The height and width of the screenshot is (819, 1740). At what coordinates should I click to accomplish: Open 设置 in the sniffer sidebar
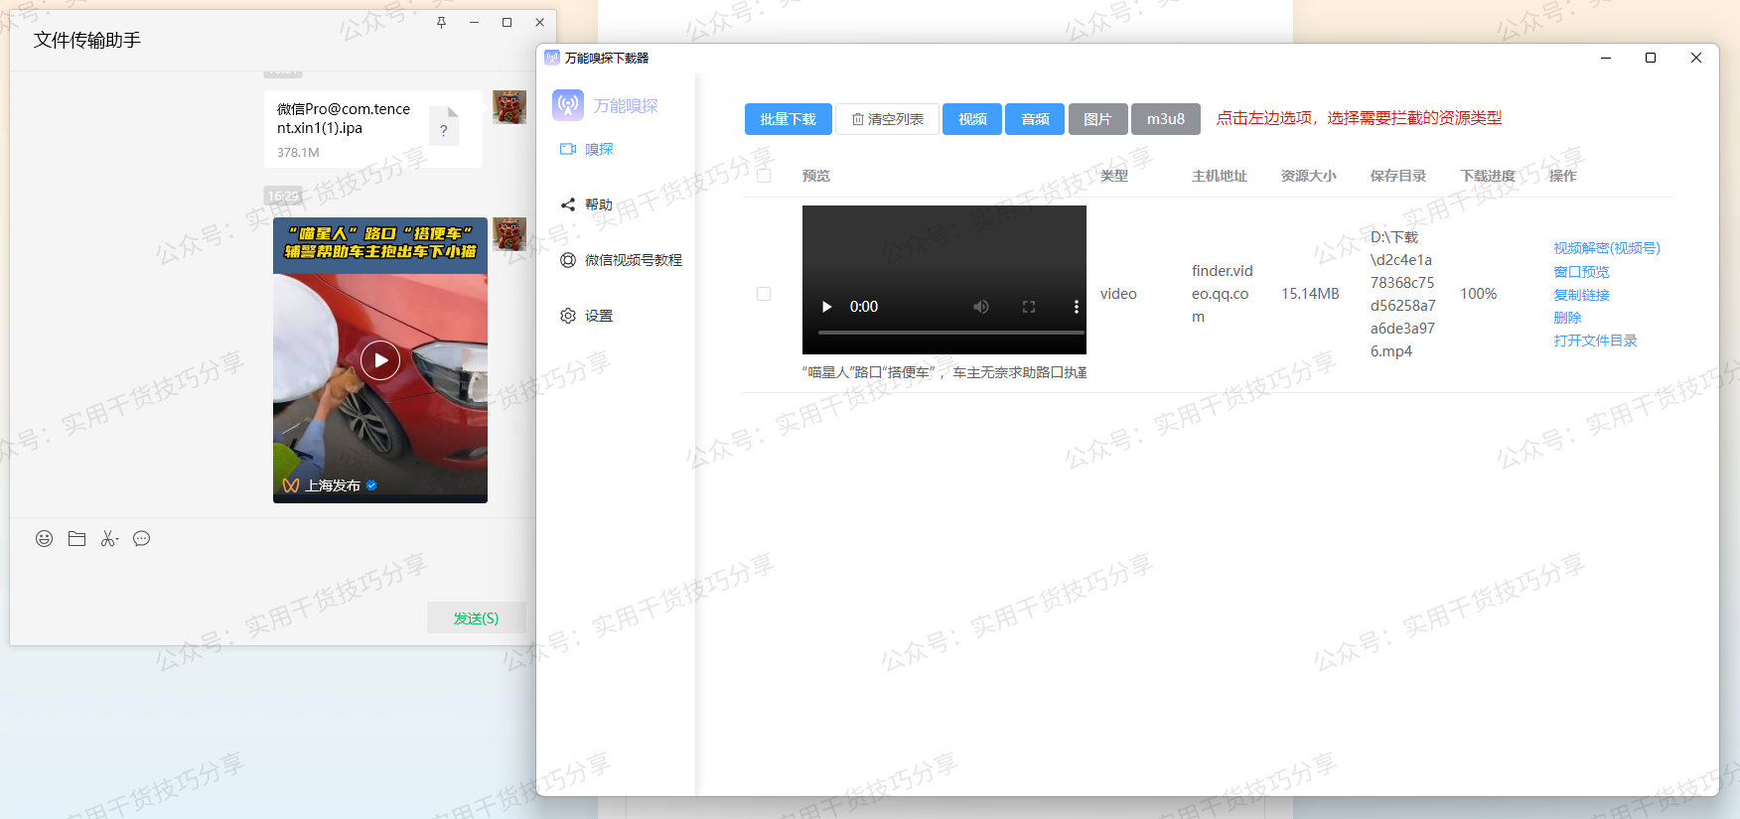point(599,316)
